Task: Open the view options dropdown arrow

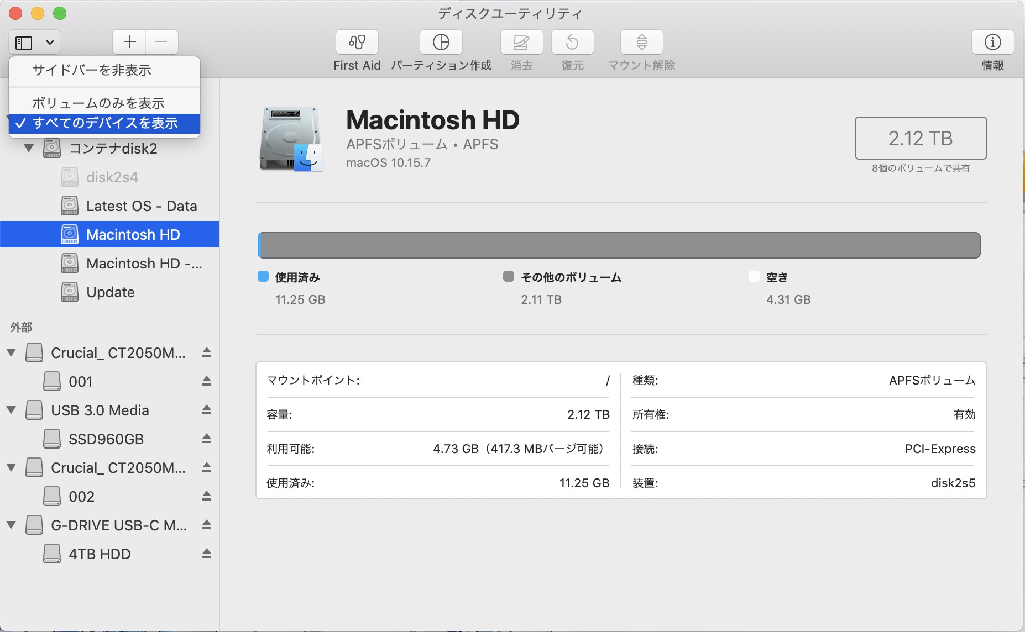Action: tap(50, 43)
